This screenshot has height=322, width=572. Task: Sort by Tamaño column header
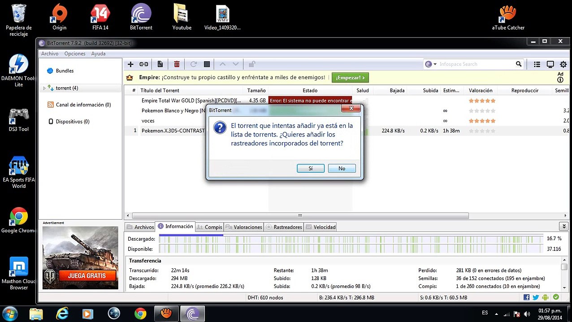click(256, 90)
